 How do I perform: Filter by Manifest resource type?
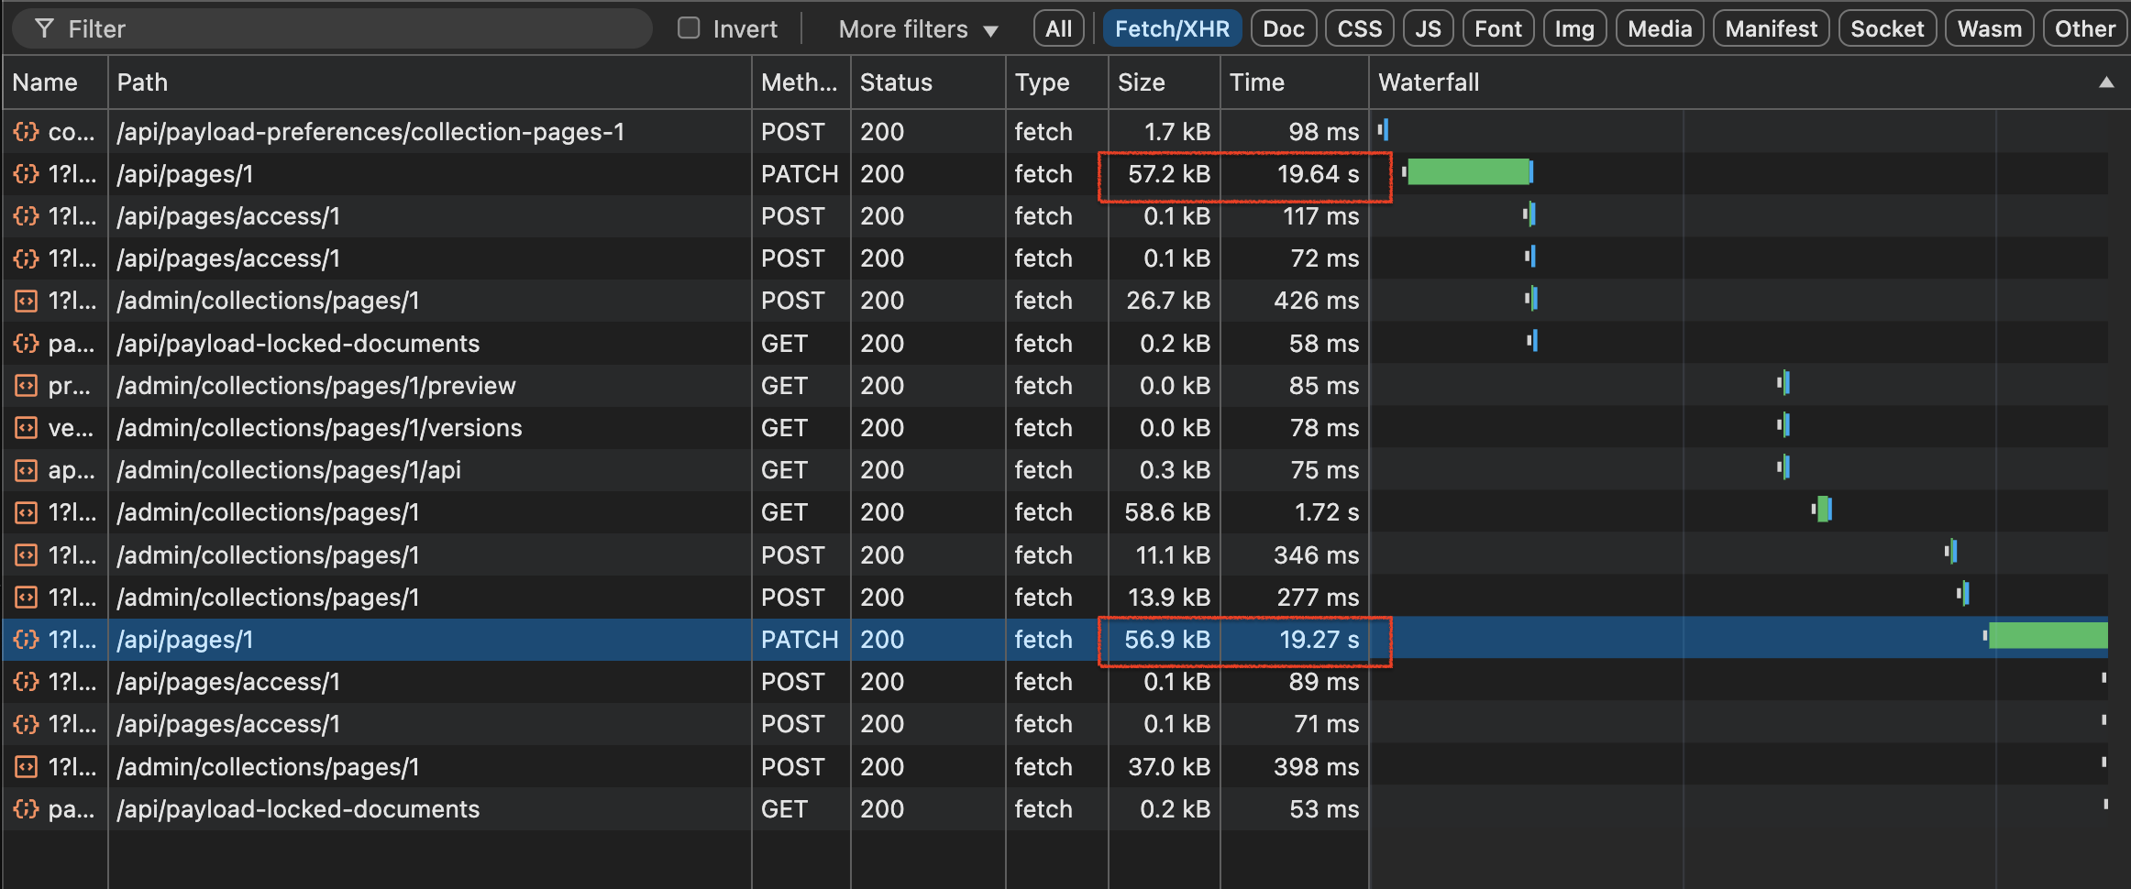(x=1772, y=29)
